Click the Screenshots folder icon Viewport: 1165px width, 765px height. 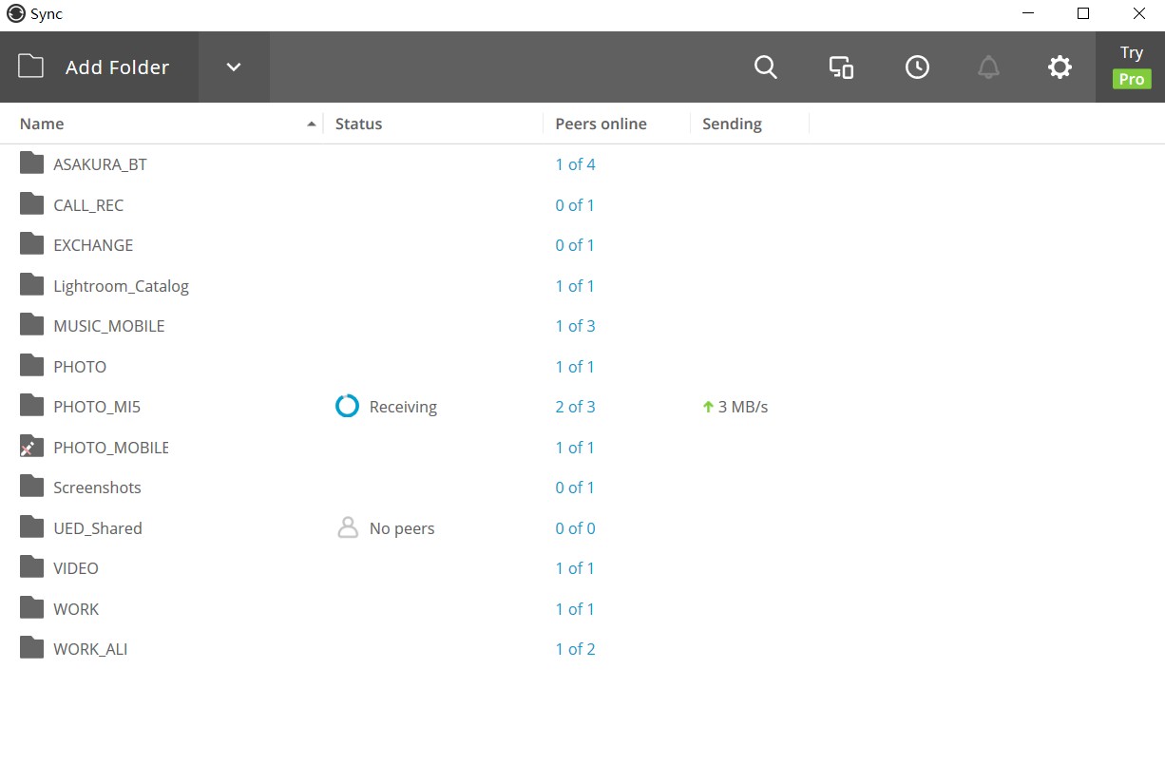32,487
